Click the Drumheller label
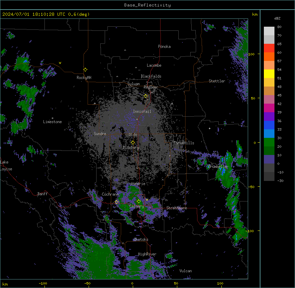295x288 pixels. tap(218, 167)
